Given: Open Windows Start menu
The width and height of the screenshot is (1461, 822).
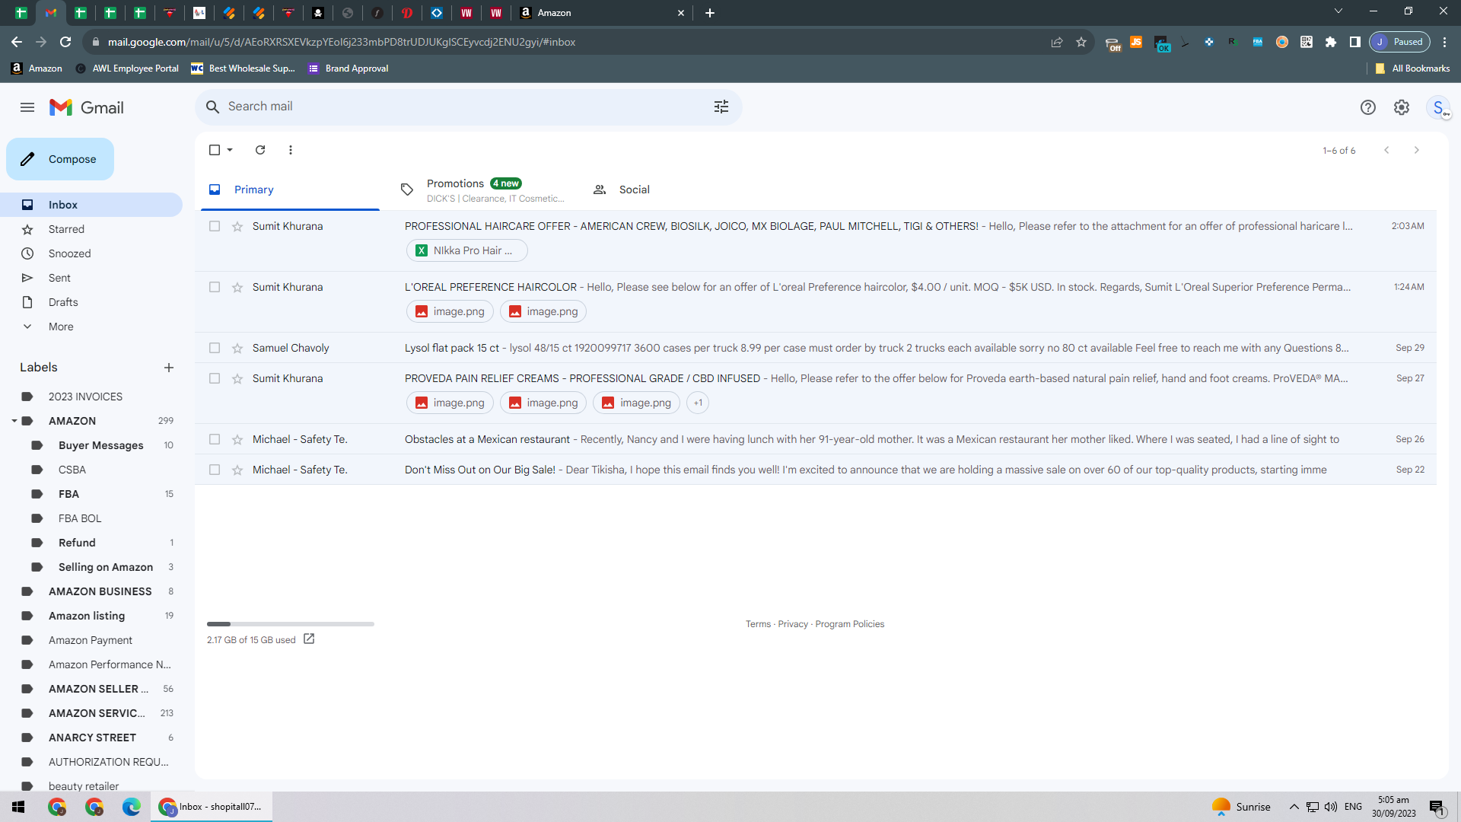Looking at the screenshot, I should point(18,807).
